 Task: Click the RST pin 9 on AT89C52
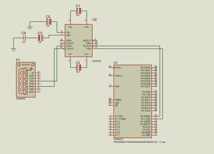(111, 86)
